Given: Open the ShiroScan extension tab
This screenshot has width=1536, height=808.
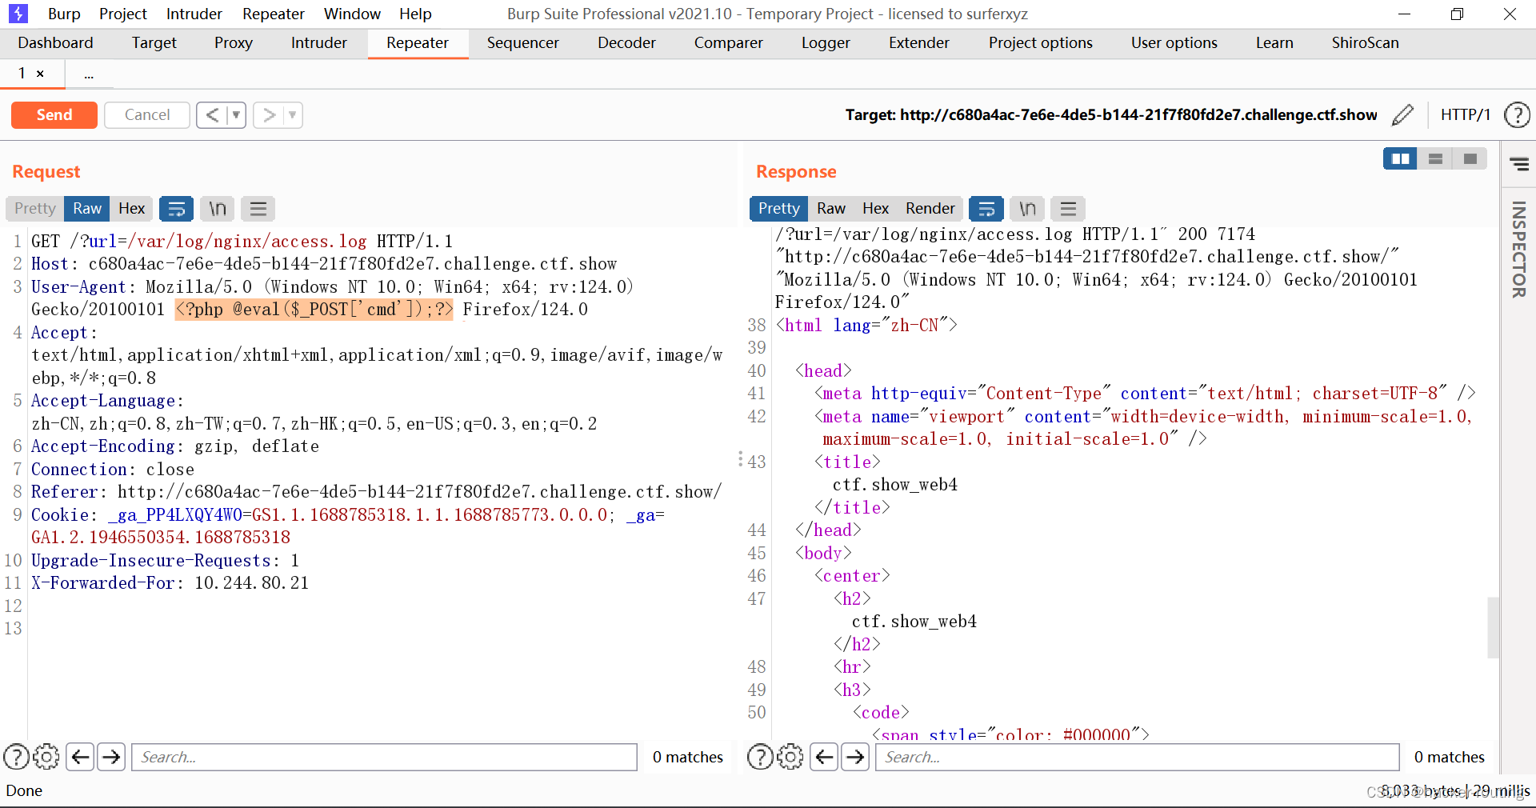Looking at the screenshot, I should click(x=1365, y=43).
